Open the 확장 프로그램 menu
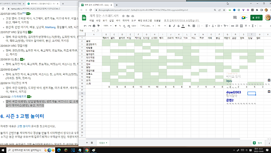 (145, 20)
